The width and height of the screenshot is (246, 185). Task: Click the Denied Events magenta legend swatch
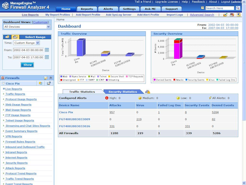pos(155,80)
